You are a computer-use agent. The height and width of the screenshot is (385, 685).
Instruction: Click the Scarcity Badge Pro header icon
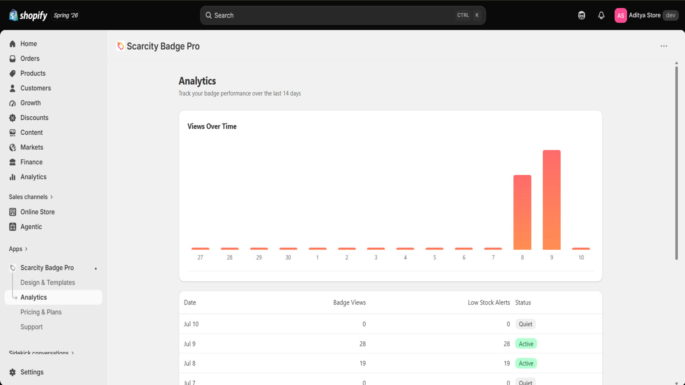click(121, 46)
